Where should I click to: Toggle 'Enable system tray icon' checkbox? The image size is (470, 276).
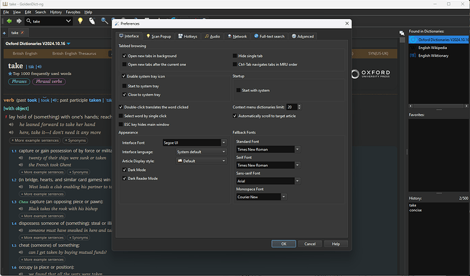click(x=123, y=76)
